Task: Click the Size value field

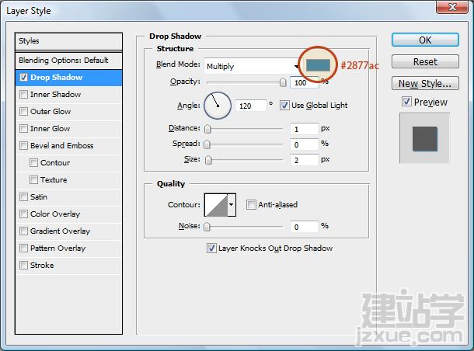Action: (x=304, y=160)
